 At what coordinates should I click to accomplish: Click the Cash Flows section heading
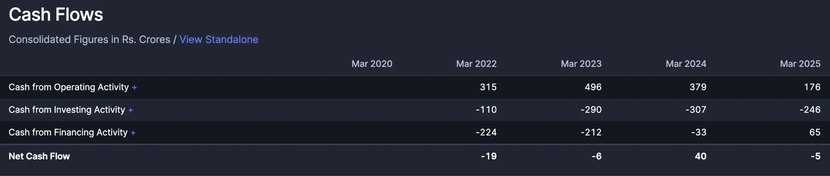(x=56, y=15)
